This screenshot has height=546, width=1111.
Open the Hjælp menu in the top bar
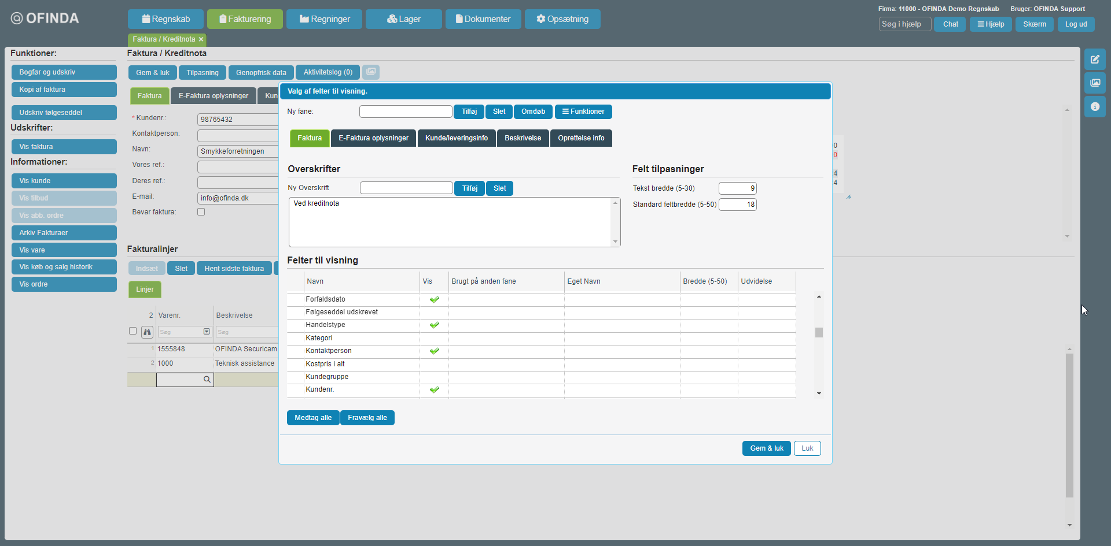(990, 24)
